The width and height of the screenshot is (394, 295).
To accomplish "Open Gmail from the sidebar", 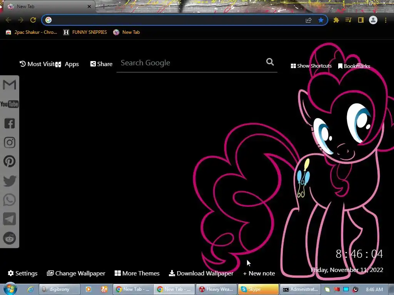I will coord(9,85).
